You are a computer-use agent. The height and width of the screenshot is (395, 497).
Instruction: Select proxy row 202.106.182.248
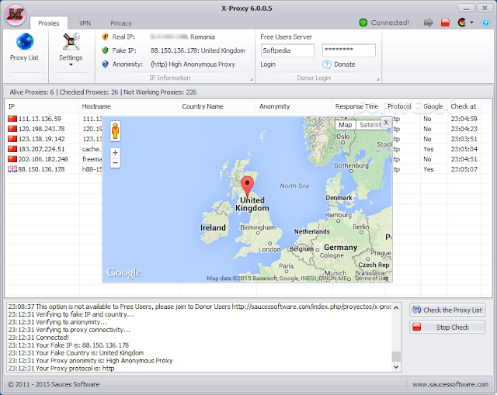pos(43,159)
